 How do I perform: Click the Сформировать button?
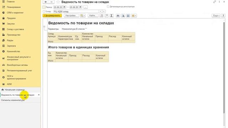(x=52, y=16)
